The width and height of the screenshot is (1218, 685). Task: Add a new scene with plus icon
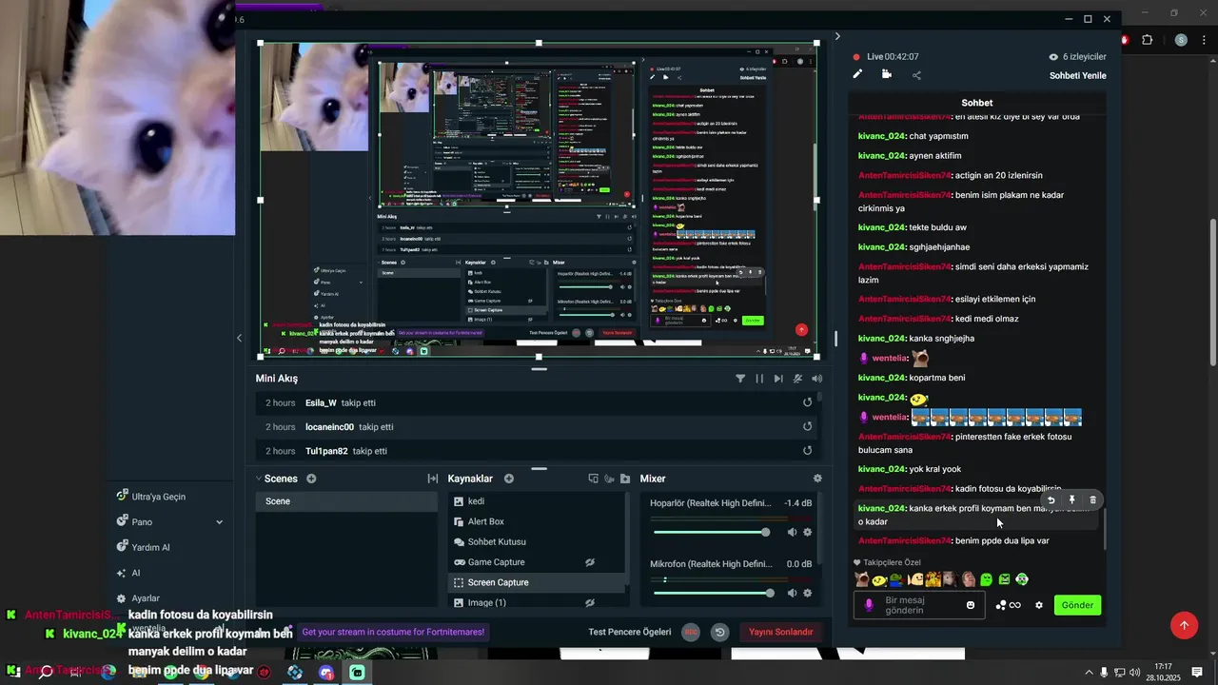click(311, 479)
